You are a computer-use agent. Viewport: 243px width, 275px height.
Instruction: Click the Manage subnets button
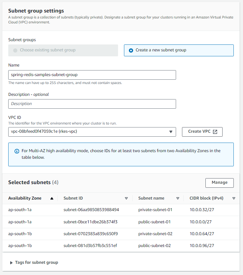220,183
